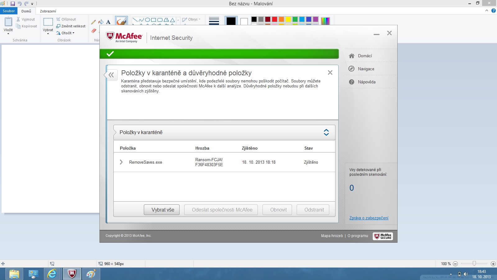This screenshot has height=280, width=497.
Task: Open the Zpráva o zabezpečení link
Action: tap(369, 218)
